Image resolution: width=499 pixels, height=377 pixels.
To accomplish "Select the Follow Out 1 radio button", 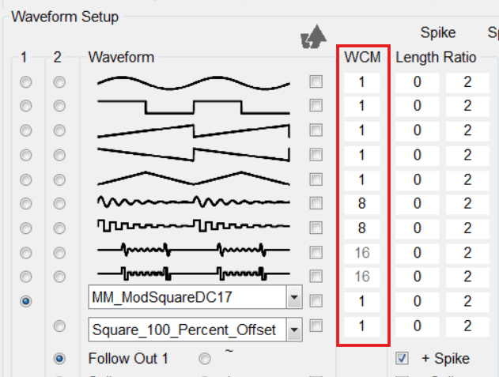I will pyautogui.click(x=59, y=359).
